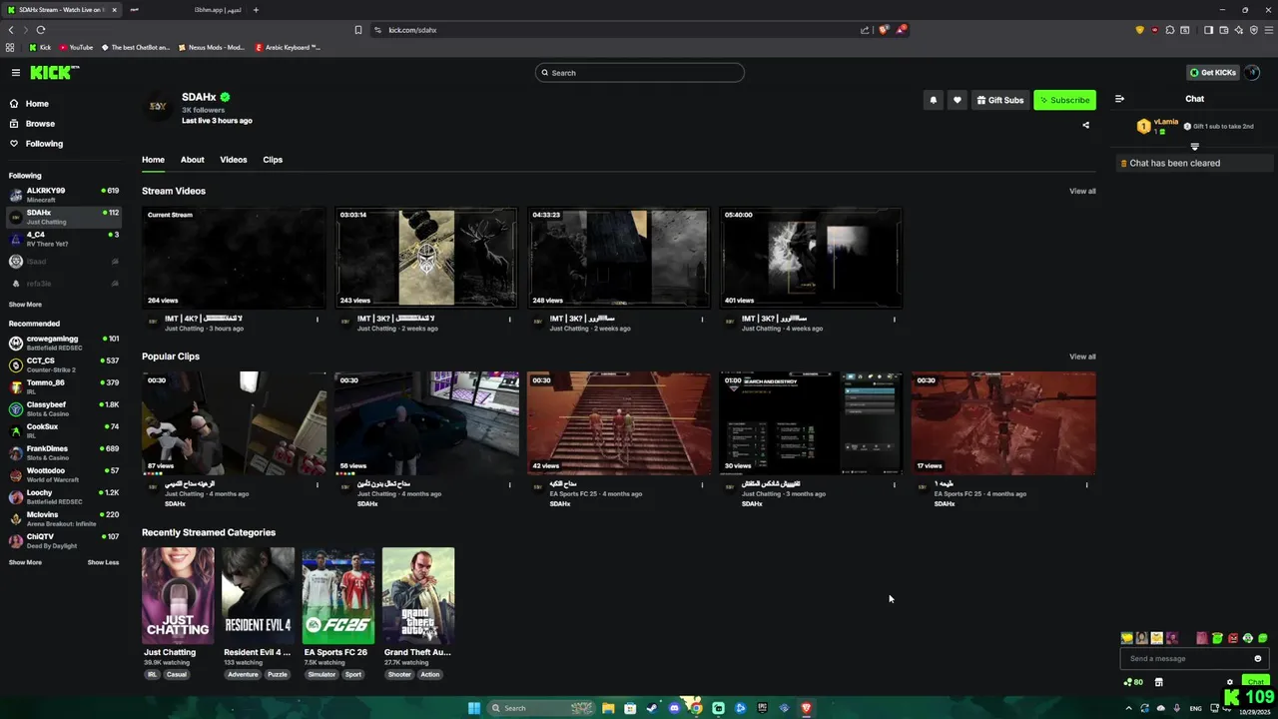Open the Just Chatting category card

point(178,595)
